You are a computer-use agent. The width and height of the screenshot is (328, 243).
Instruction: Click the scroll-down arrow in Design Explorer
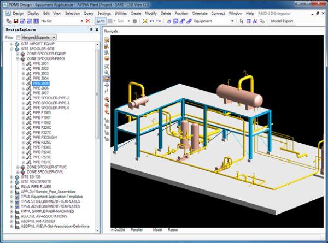[97, 230]
